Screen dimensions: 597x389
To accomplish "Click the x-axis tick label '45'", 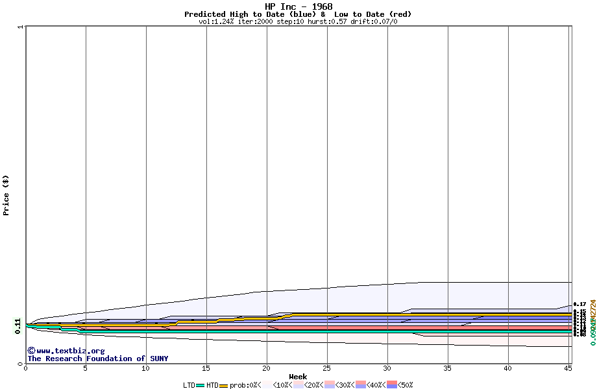I will point(568,368).
